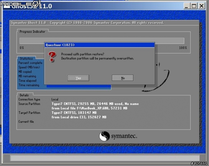
Task: Click the 100% progress marker
Action: (183, 48)
